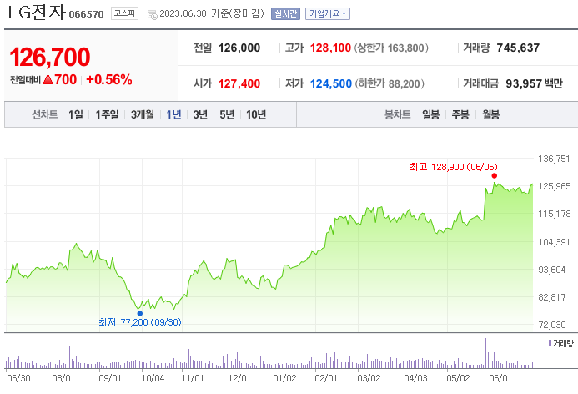Click the calendar clock icon beside the date
The width and height of the screenshot is (578, 394).
point(152,15)
